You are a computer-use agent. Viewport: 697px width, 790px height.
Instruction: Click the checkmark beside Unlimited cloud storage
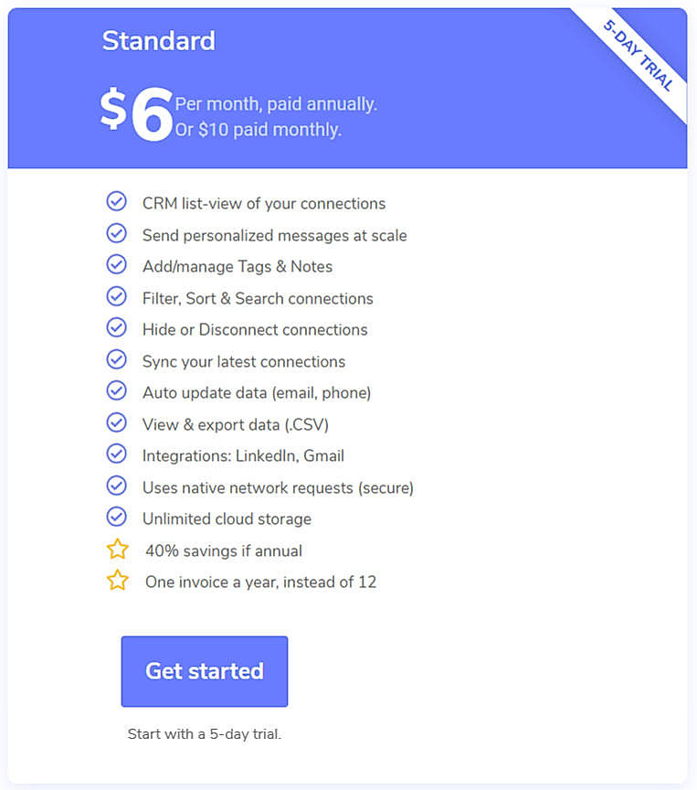(117, 517)
